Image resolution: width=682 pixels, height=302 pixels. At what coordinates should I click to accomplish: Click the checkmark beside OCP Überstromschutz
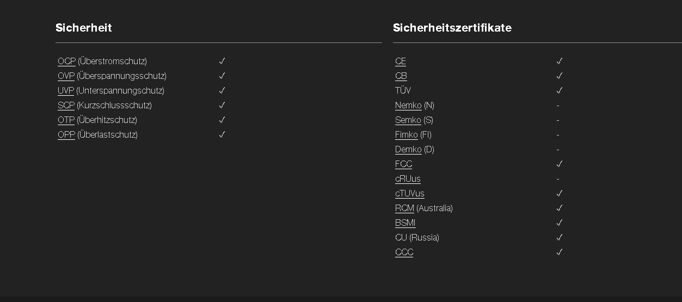(222, 61)
